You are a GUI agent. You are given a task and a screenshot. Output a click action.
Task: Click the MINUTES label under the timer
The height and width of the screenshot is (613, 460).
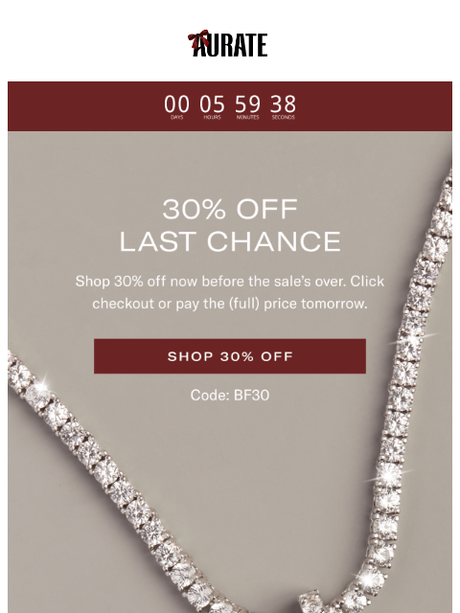tap(247, 117)
